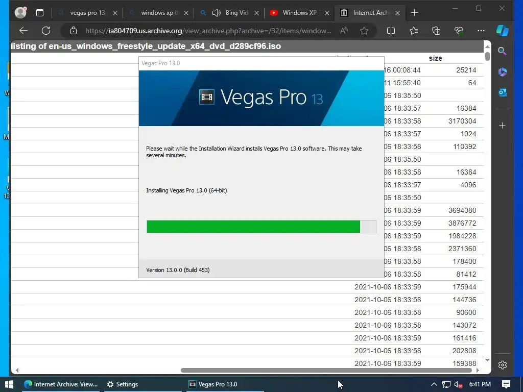Click the Version 13.0.0 (Build 453) text

(178, 270)
